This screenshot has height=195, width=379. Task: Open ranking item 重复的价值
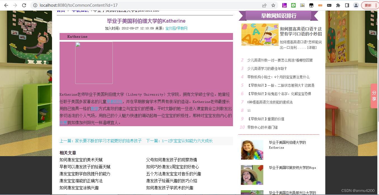tap(266, 119)
